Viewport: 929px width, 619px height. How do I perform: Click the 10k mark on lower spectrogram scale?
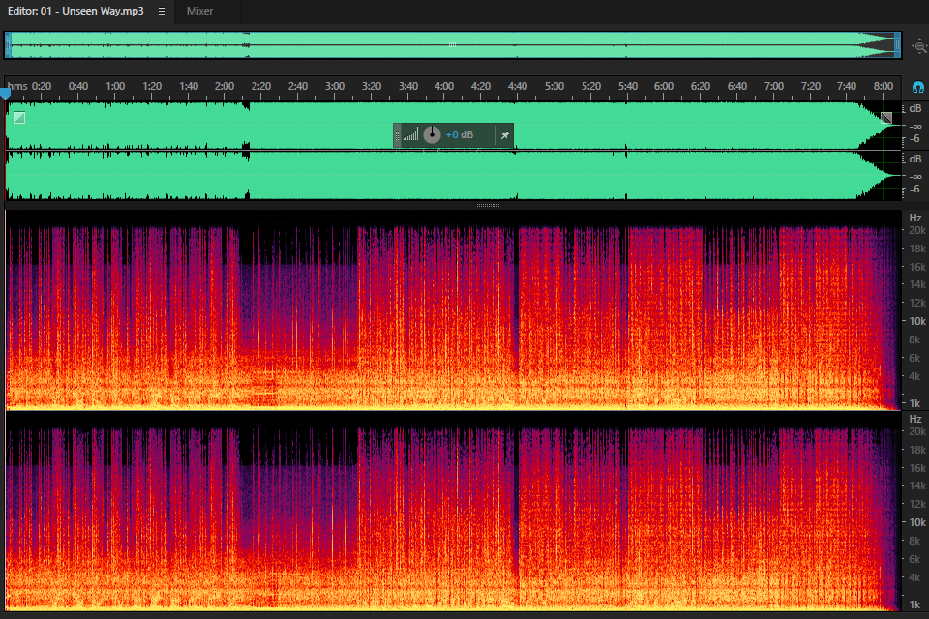click(917, 522)
